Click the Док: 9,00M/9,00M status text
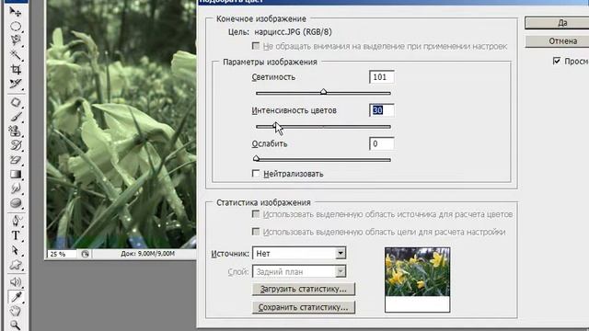This screenshot has width=589, height=331. (x=147, y=254)
